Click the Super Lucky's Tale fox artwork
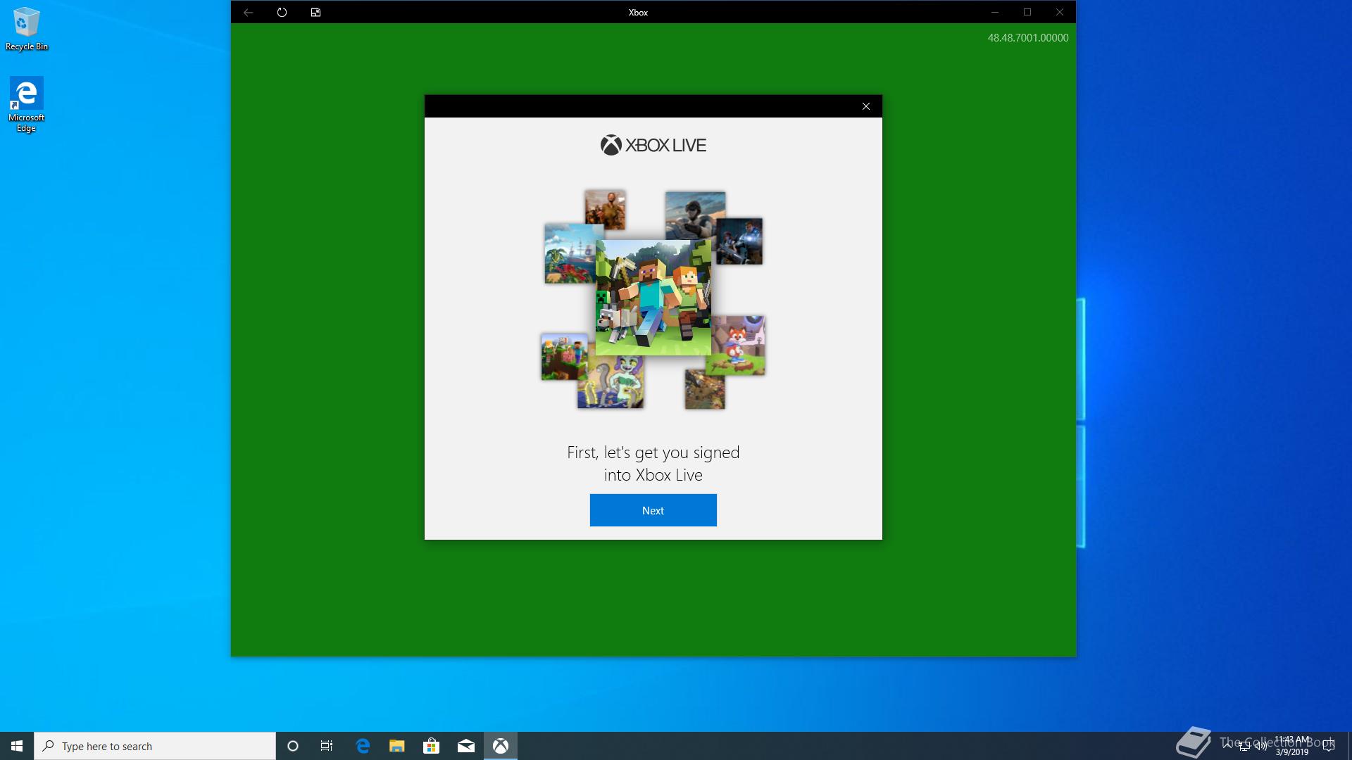 click(738, 345)
